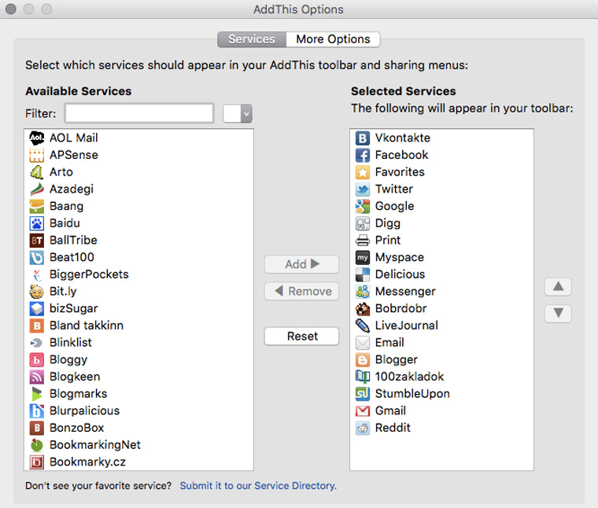
Task: Open Submit it to our Service Directory link
Action: [258, 486]
